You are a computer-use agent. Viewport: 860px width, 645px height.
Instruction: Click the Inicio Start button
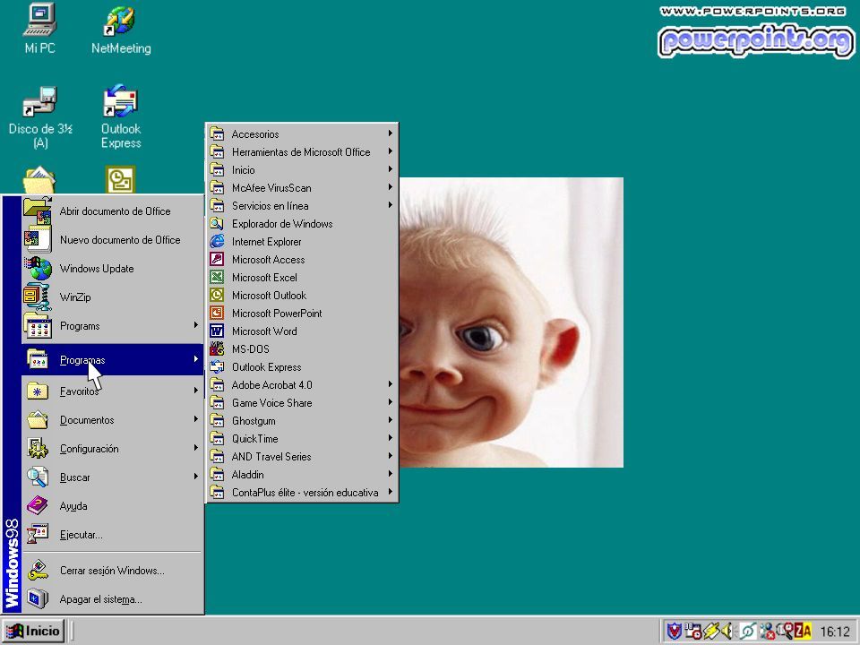33,632
